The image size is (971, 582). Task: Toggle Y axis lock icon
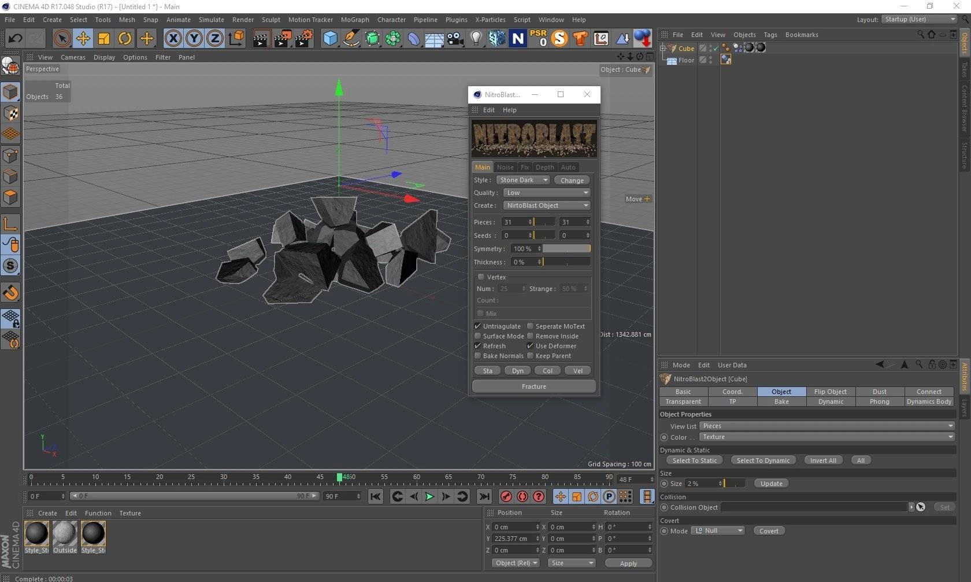(194, 39)
